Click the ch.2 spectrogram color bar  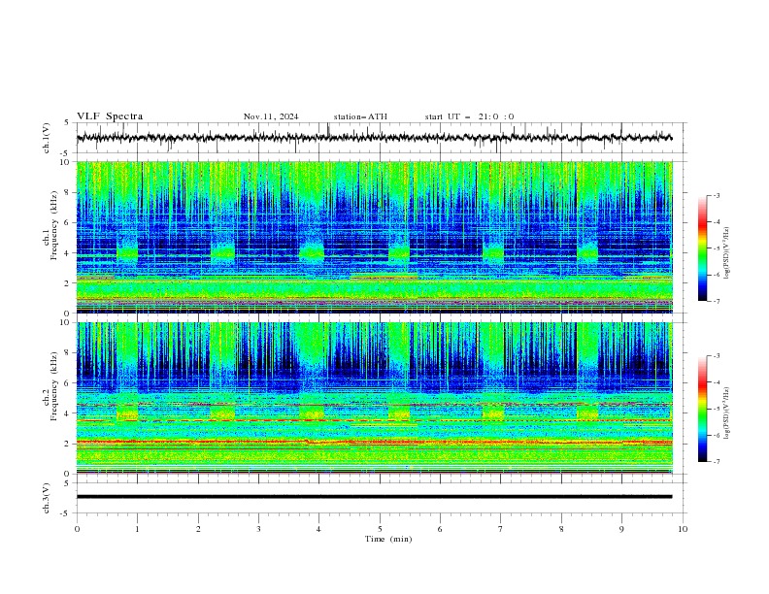[x=703, y=409]
